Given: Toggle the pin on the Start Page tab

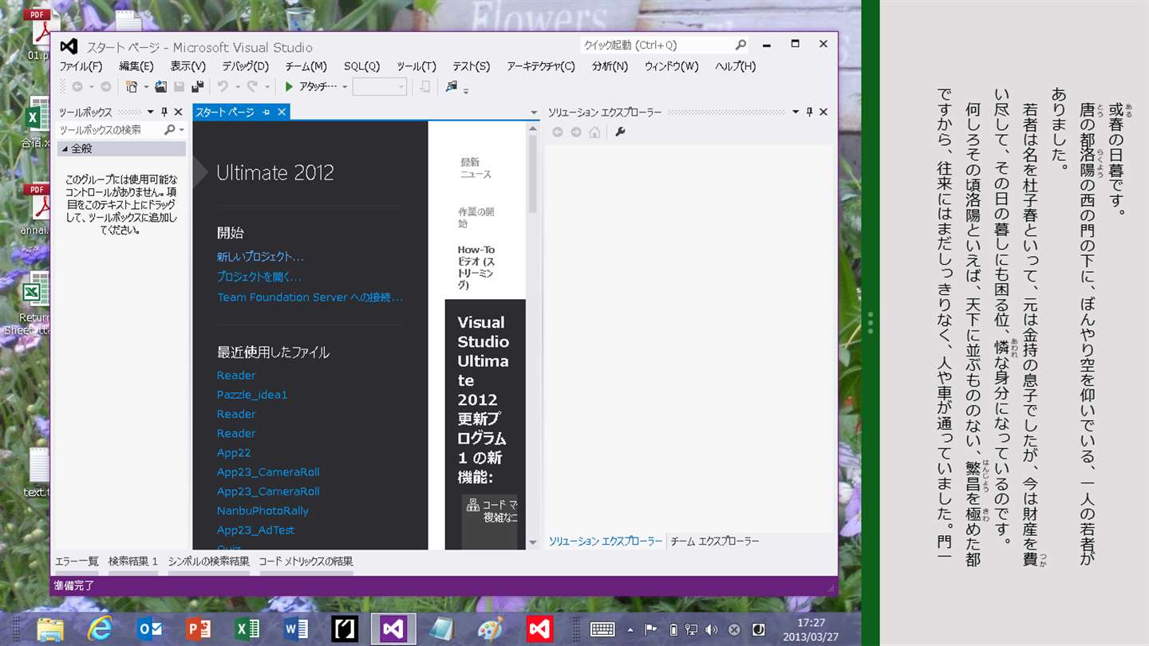Looking at the screenshot, I should click(x=267, y=112).
